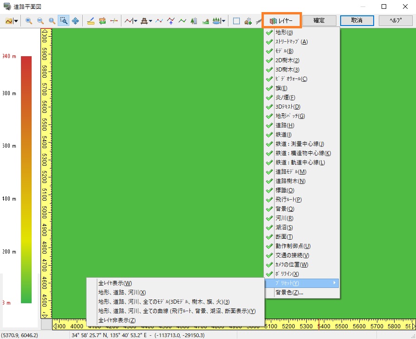The width and height of the screenshot is (416, 339).
Task: Toggle the ビデオウォール(C) layer
Action: point(302,78)
